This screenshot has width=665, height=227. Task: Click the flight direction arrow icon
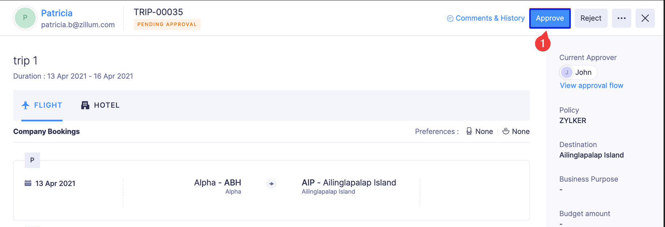pos(271,184)
